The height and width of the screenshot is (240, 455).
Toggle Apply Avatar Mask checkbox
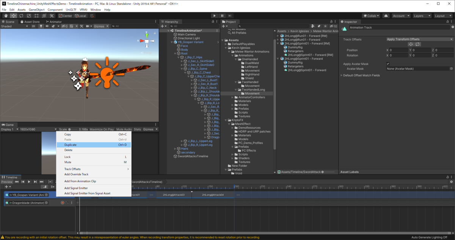388,64
